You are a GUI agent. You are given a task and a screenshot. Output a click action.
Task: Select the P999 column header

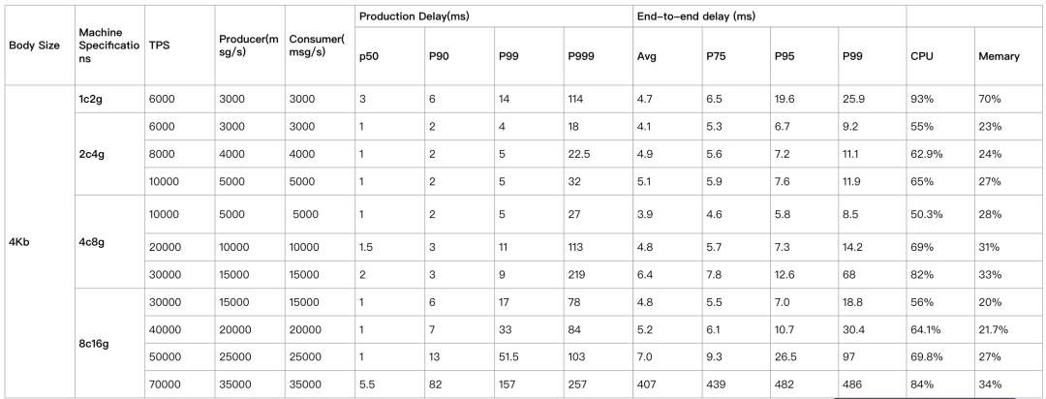[x=598, y=56]
